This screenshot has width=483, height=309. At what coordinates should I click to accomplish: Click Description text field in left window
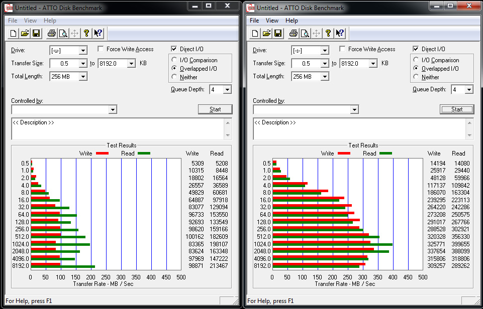pos(119,129)
